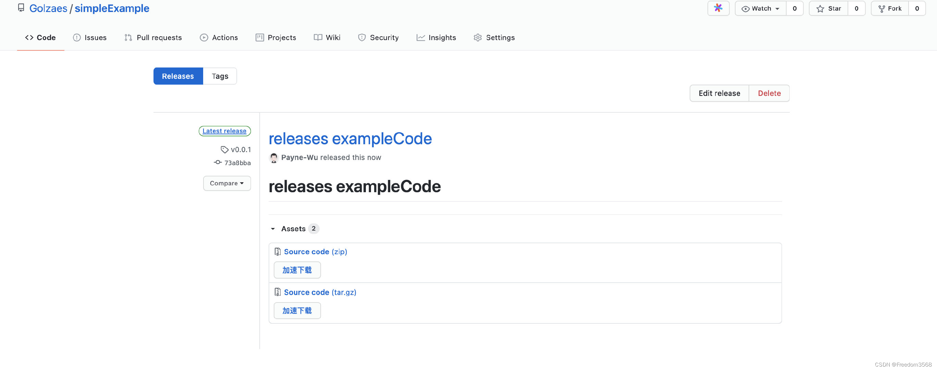Viewport: 937px width, 370px height.
Task: Click the Latest release badge
Action: pyautogui.click(x=224, y=131)
